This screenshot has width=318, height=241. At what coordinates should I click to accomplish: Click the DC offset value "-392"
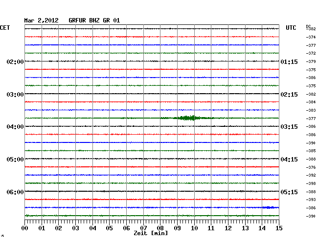point(311,175)
